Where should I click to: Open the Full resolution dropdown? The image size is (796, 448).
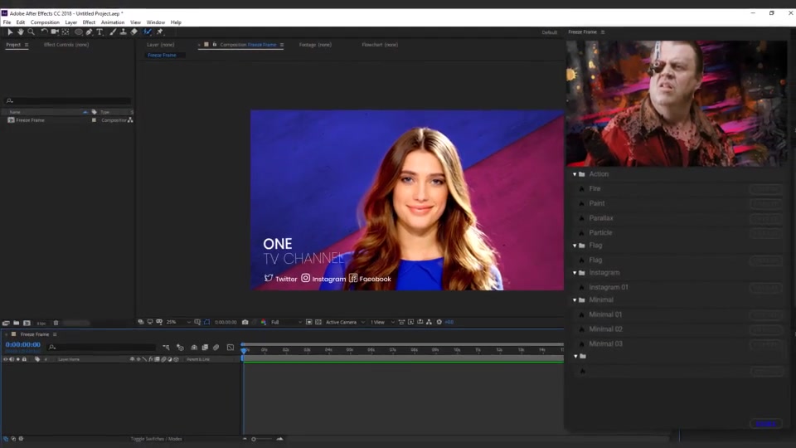tap(286, 322)
